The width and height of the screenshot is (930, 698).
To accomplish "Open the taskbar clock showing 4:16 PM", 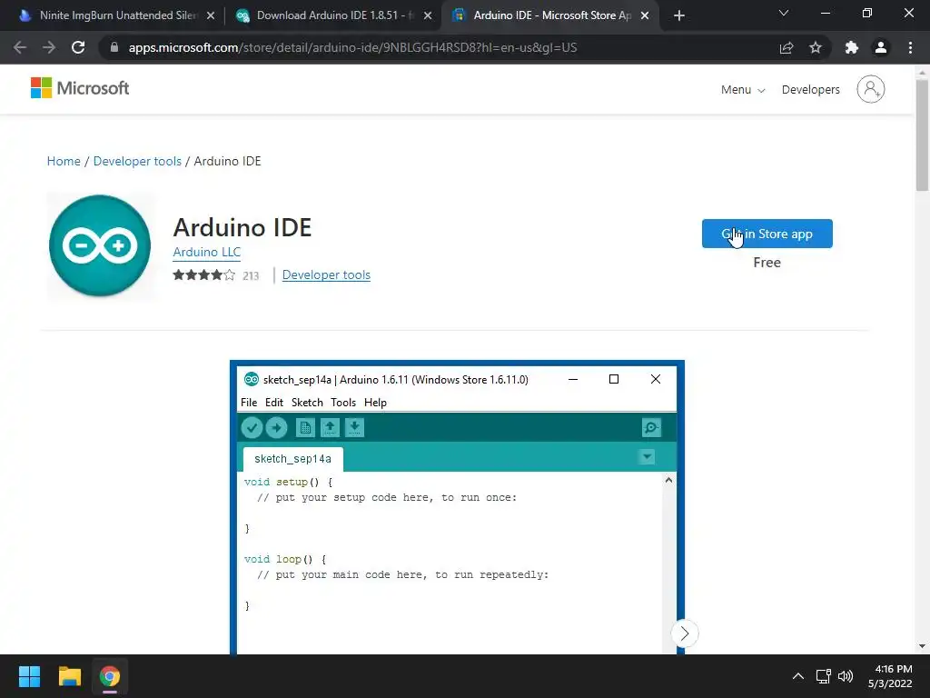I will [x=890, y=676].
